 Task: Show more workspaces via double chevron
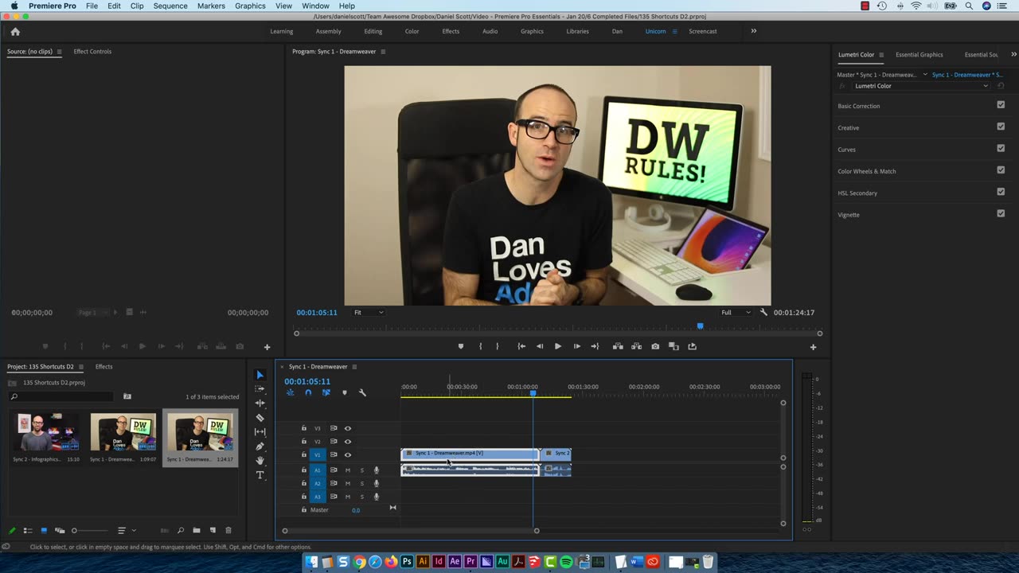coord(753,31)
